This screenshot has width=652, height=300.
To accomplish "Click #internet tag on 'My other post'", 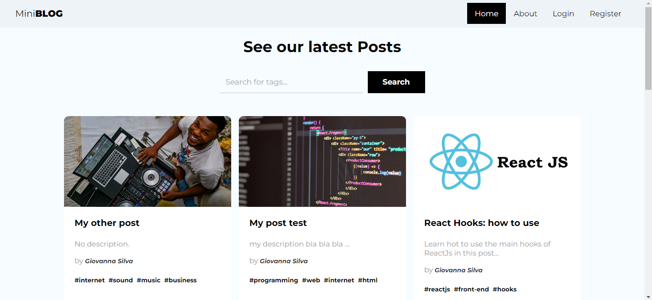I will coord(90,280).
